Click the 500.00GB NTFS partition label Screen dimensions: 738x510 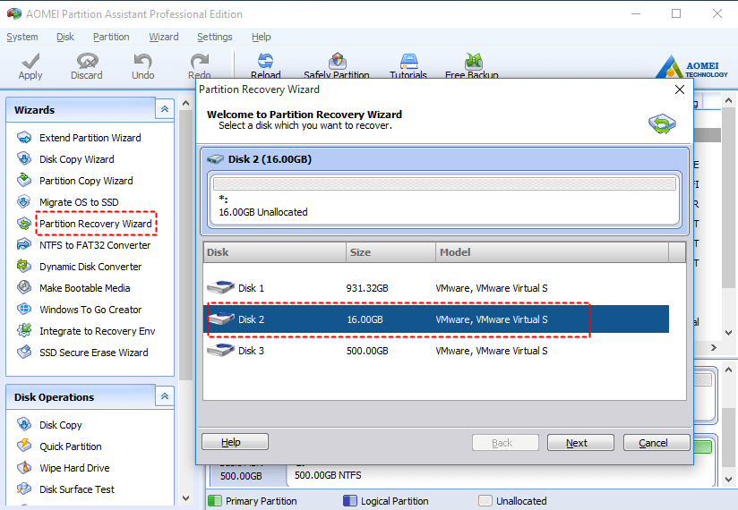coord(328,475)
